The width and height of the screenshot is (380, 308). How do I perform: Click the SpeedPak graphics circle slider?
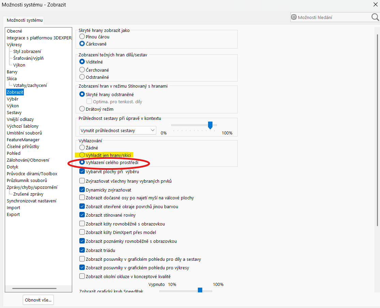200,290
